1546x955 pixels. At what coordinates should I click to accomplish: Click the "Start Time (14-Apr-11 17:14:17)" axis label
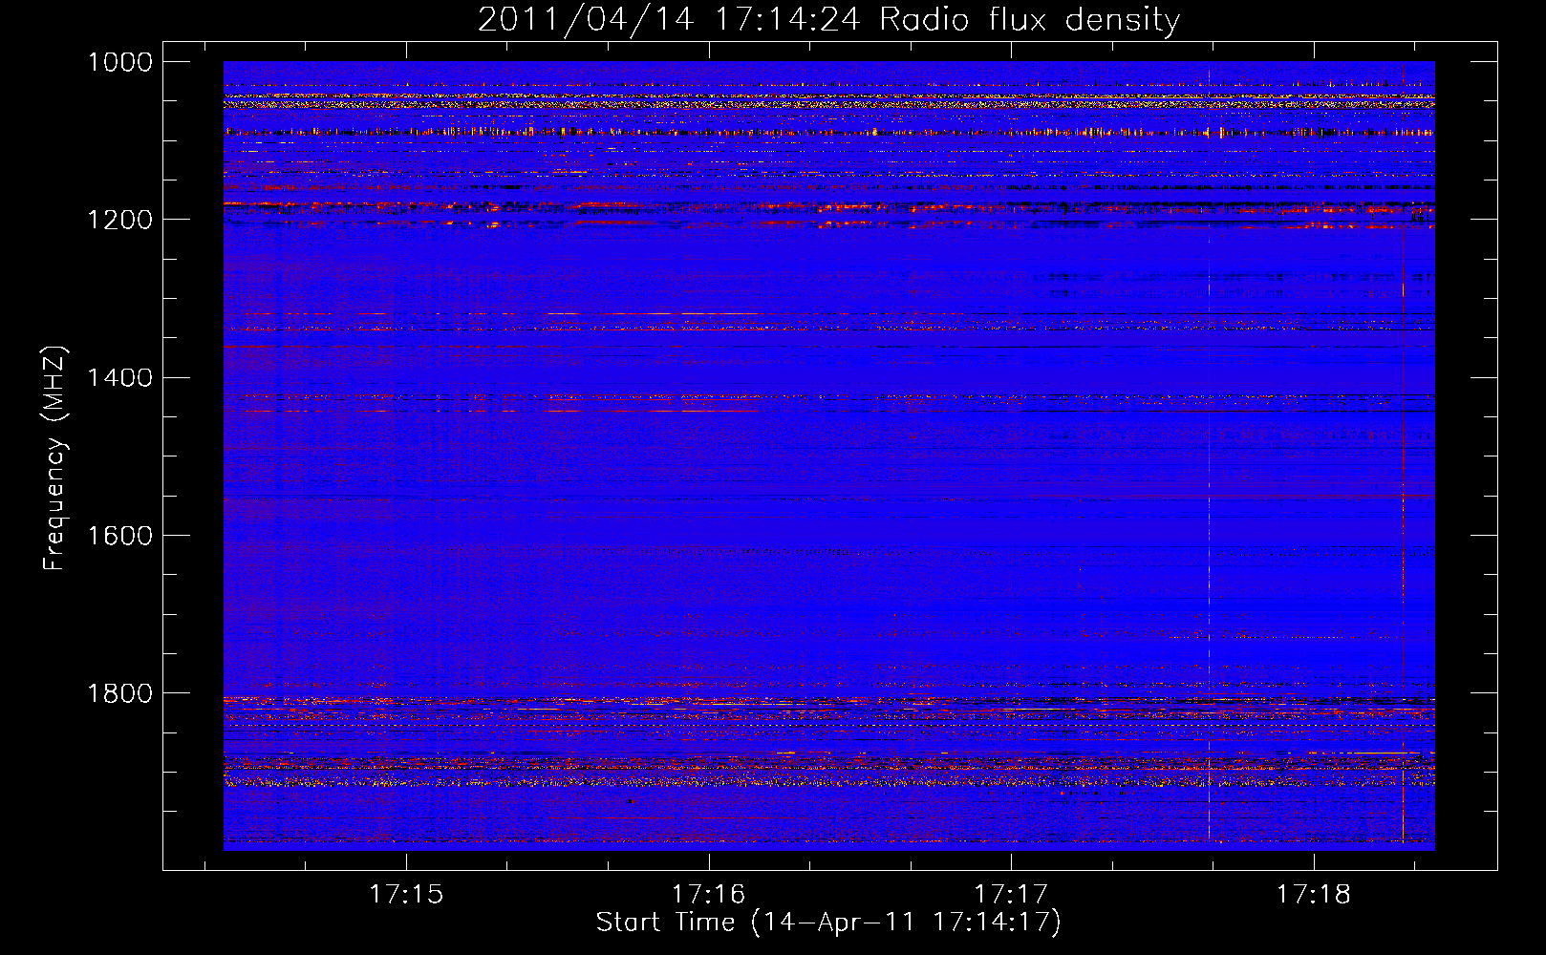[x=828, y=923]
